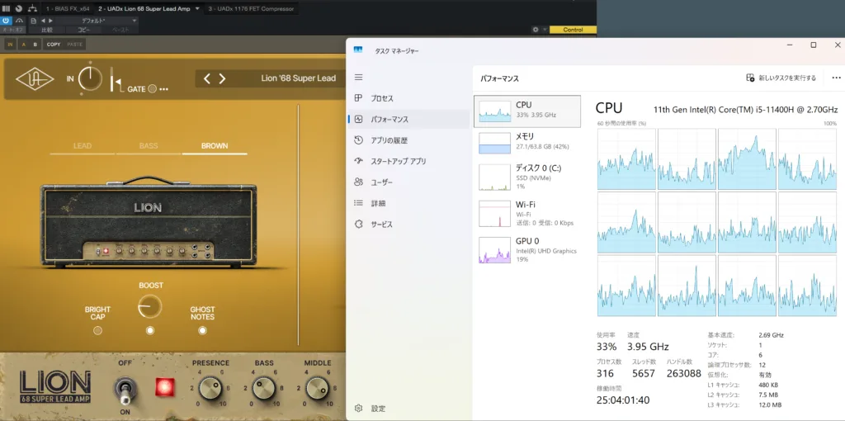Click the Lion amp head image

pyautogui.click(x=149, y=221)
